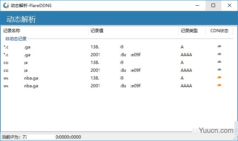Viewport: 238px width, 141px height.
Task: Click record type AAAA in the nba.ga row
Action: [x=186, y=86]
